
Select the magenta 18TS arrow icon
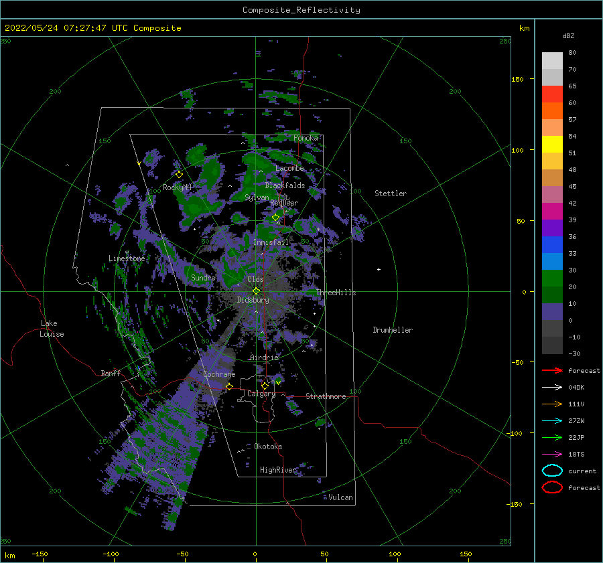pos(552,455)
